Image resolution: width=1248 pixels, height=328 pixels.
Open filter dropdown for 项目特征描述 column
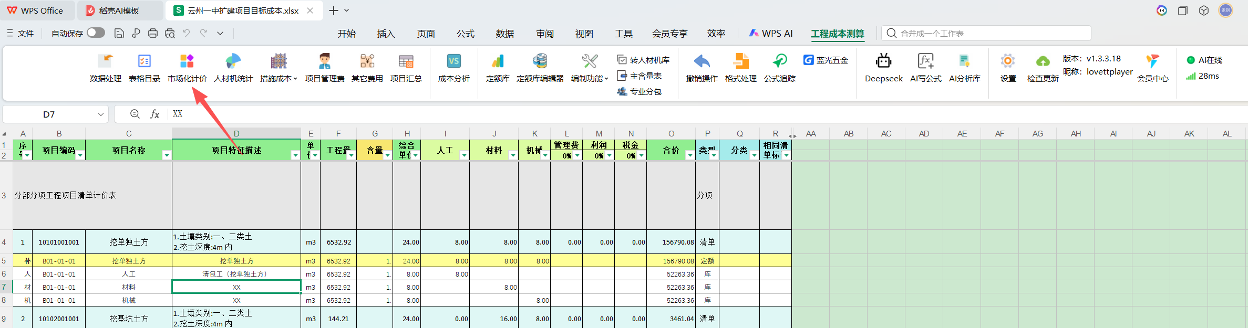(x=295, y=155)
